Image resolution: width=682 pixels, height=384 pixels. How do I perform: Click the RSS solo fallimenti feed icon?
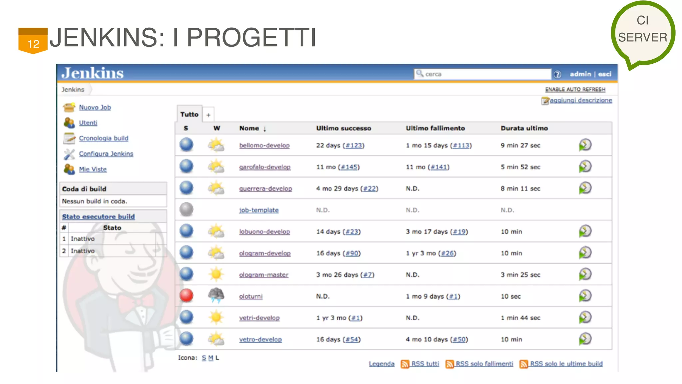click(450, 364)
